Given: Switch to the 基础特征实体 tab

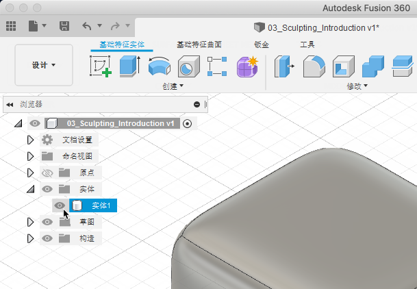Looking at the screenshot, I should pyautogui.click(x=122, y=45).
